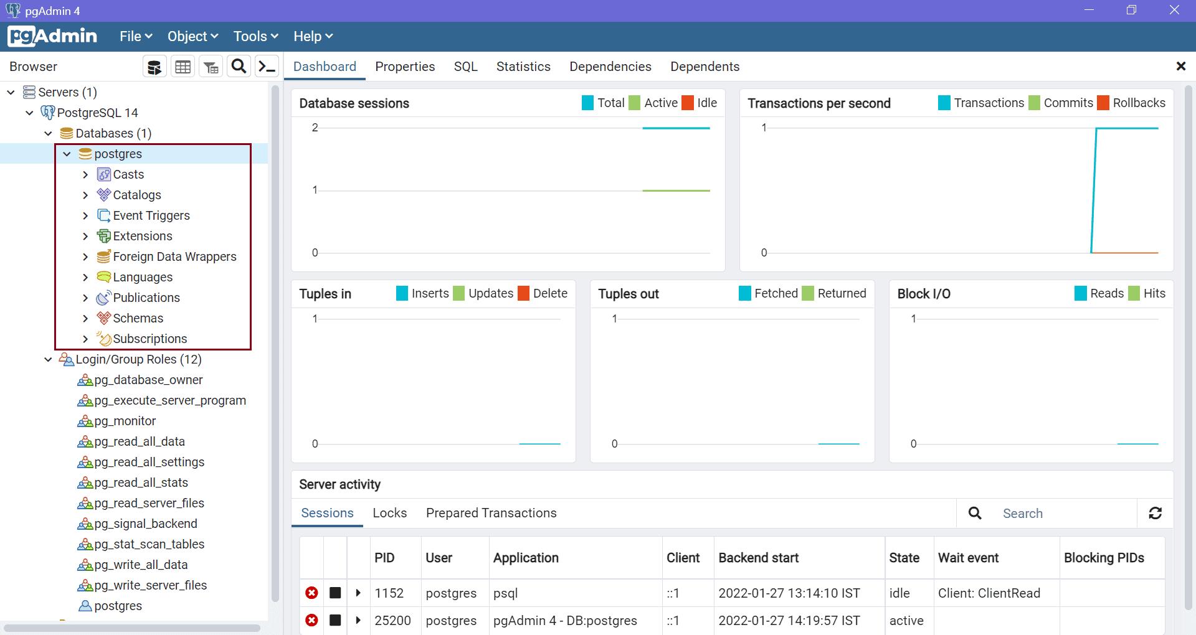Open the Filtered Rows icon in Browser toolbar

coord(211,66)
